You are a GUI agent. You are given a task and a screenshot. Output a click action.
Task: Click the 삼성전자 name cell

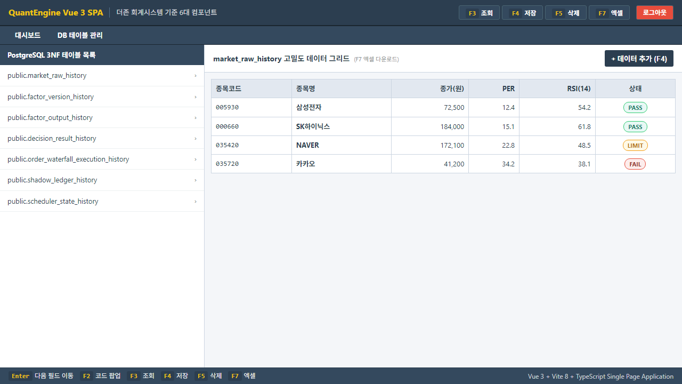tap(342, 108)
